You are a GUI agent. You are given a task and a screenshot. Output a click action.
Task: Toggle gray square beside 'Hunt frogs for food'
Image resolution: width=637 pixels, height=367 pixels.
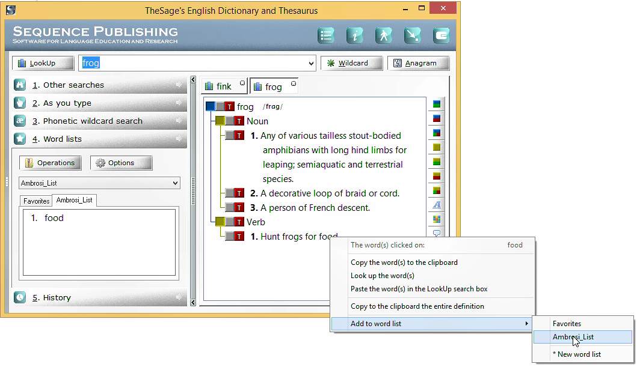tap(230, 237)
